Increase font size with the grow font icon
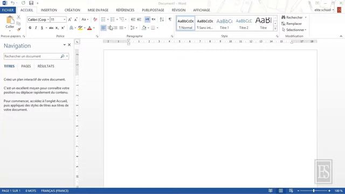Screen dimensions: 345x194 coord(70,19)
